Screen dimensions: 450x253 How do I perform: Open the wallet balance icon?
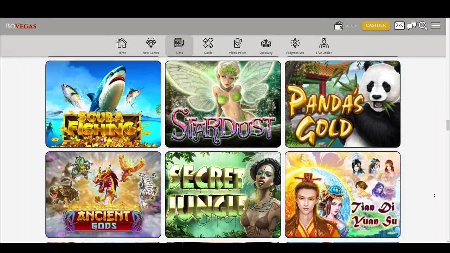tap(339, 26)
